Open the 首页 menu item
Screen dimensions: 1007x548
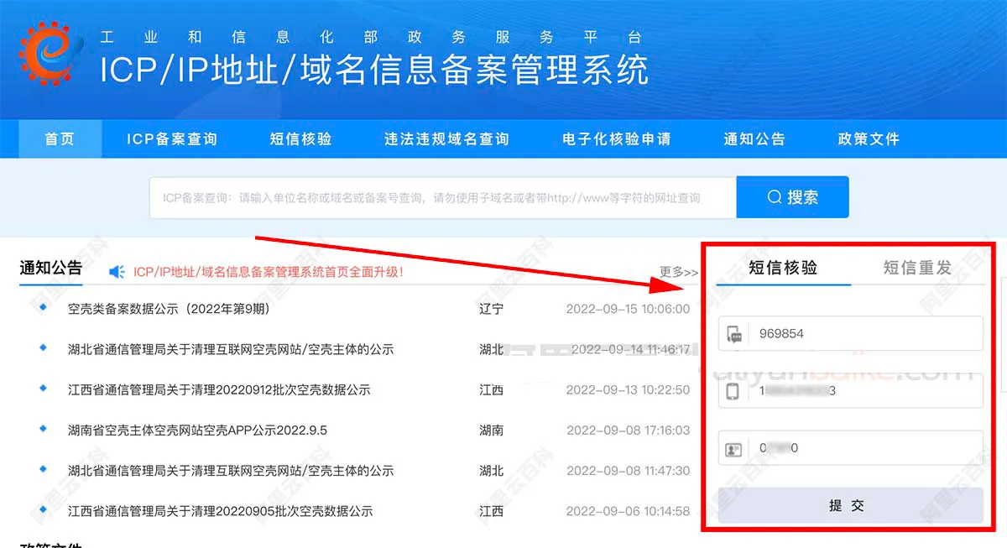point(58,139)
